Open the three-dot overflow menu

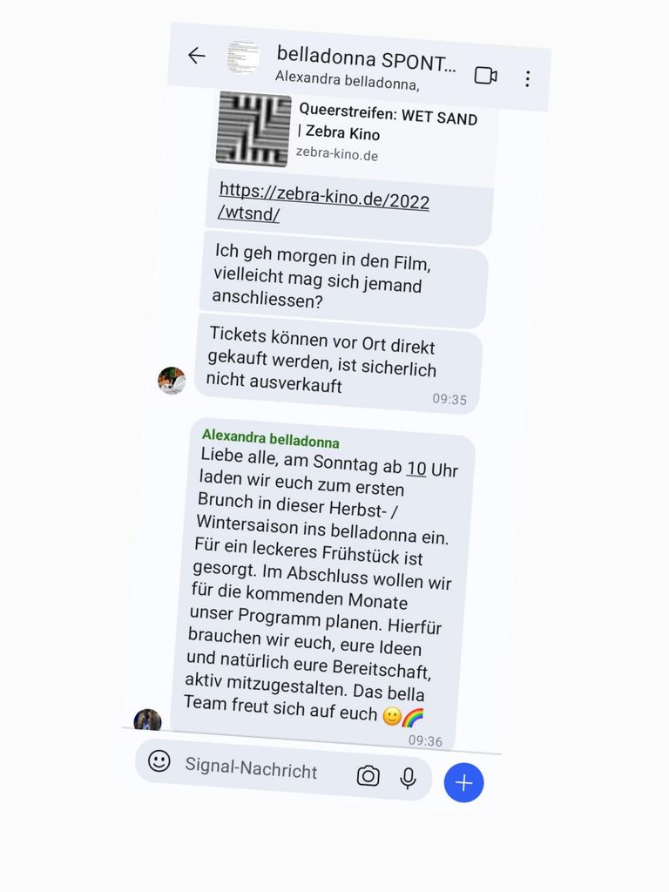click(528, 78)
